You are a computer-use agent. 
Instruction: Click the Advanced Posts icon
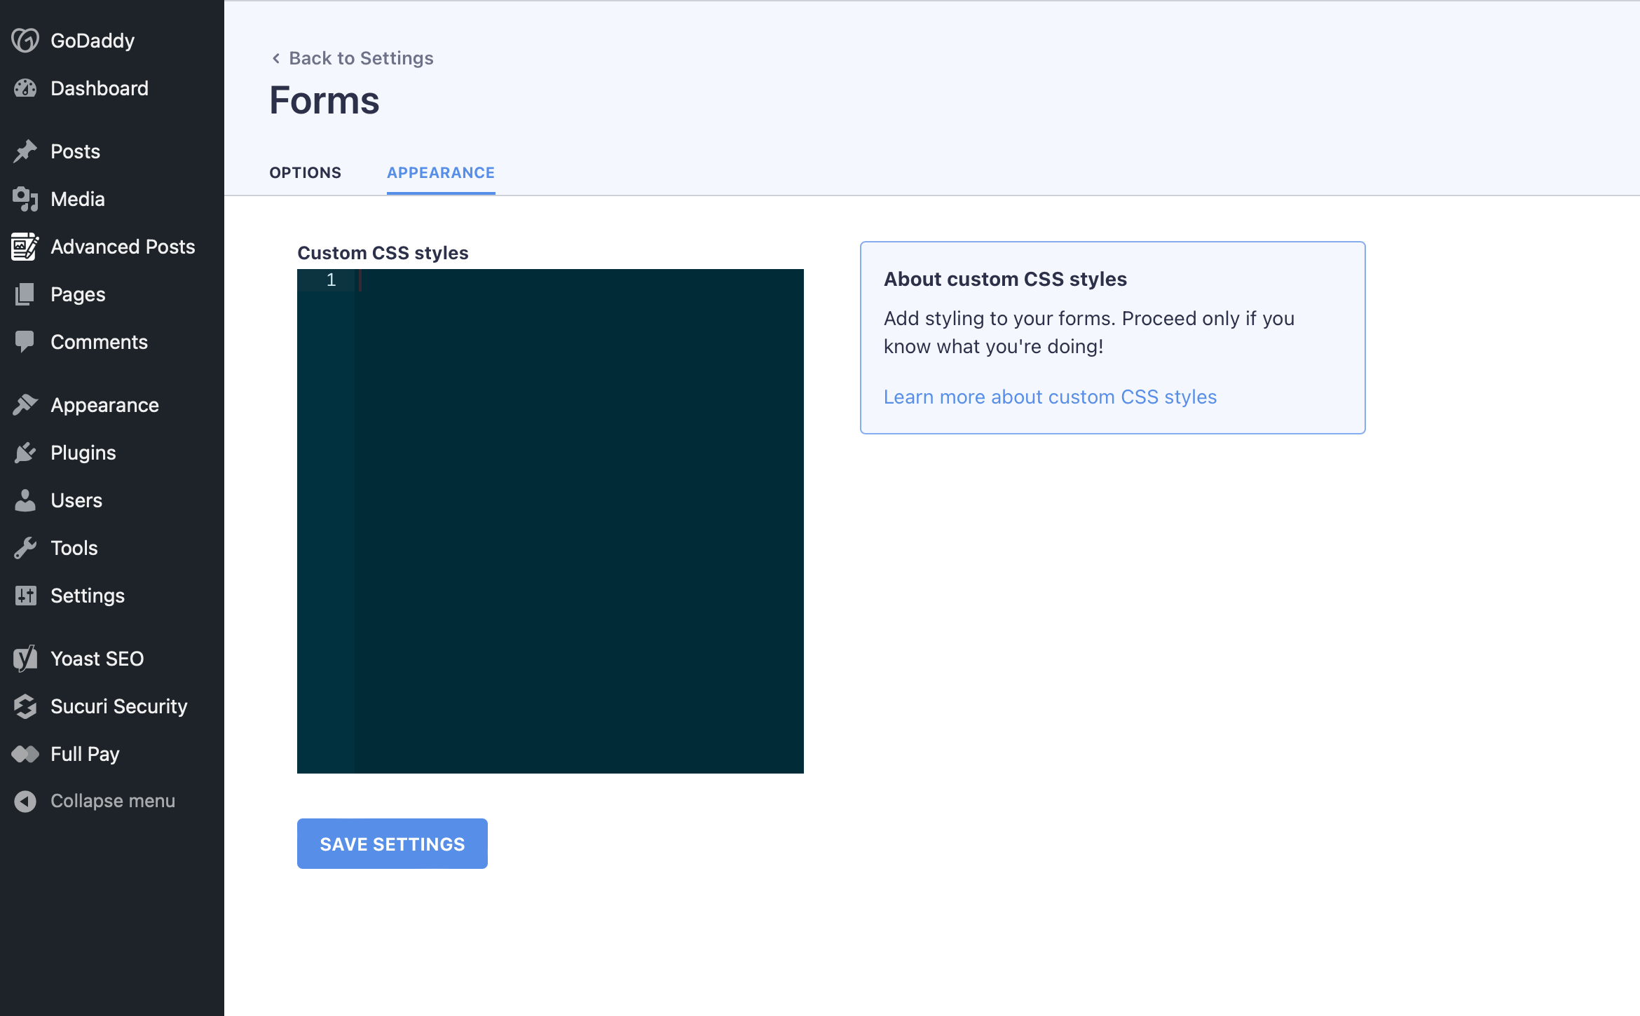click(25, 247)
